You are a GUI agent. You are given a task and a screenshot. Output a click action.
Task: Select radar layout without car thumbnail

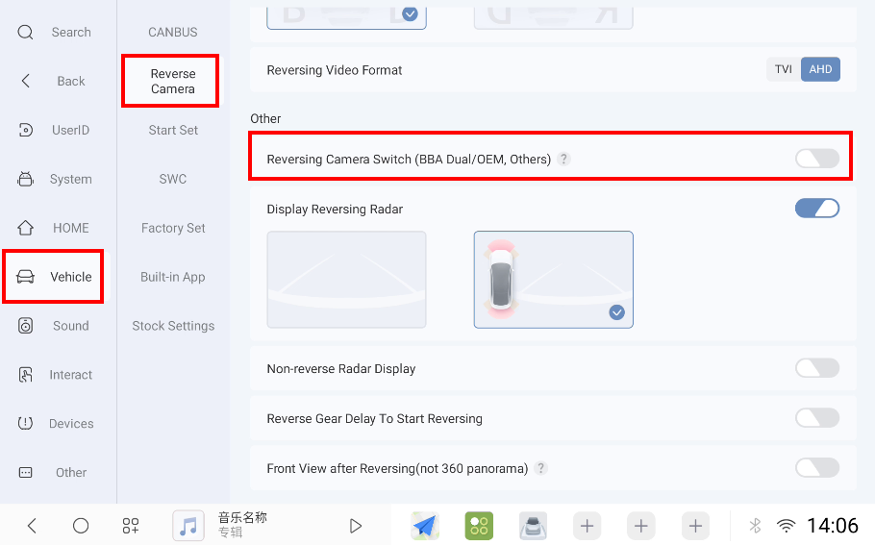pos(346,280)
